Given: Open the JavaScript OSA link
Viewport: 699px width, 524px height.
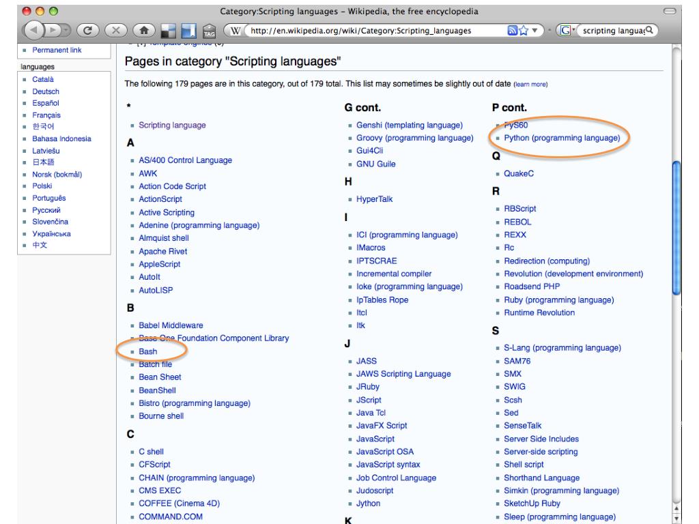Looking at the screenshot, I should (x=385, y=452).
